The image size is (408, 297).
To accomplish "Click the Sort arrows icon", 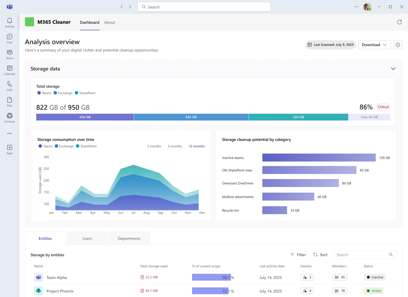I will [315, 255].
